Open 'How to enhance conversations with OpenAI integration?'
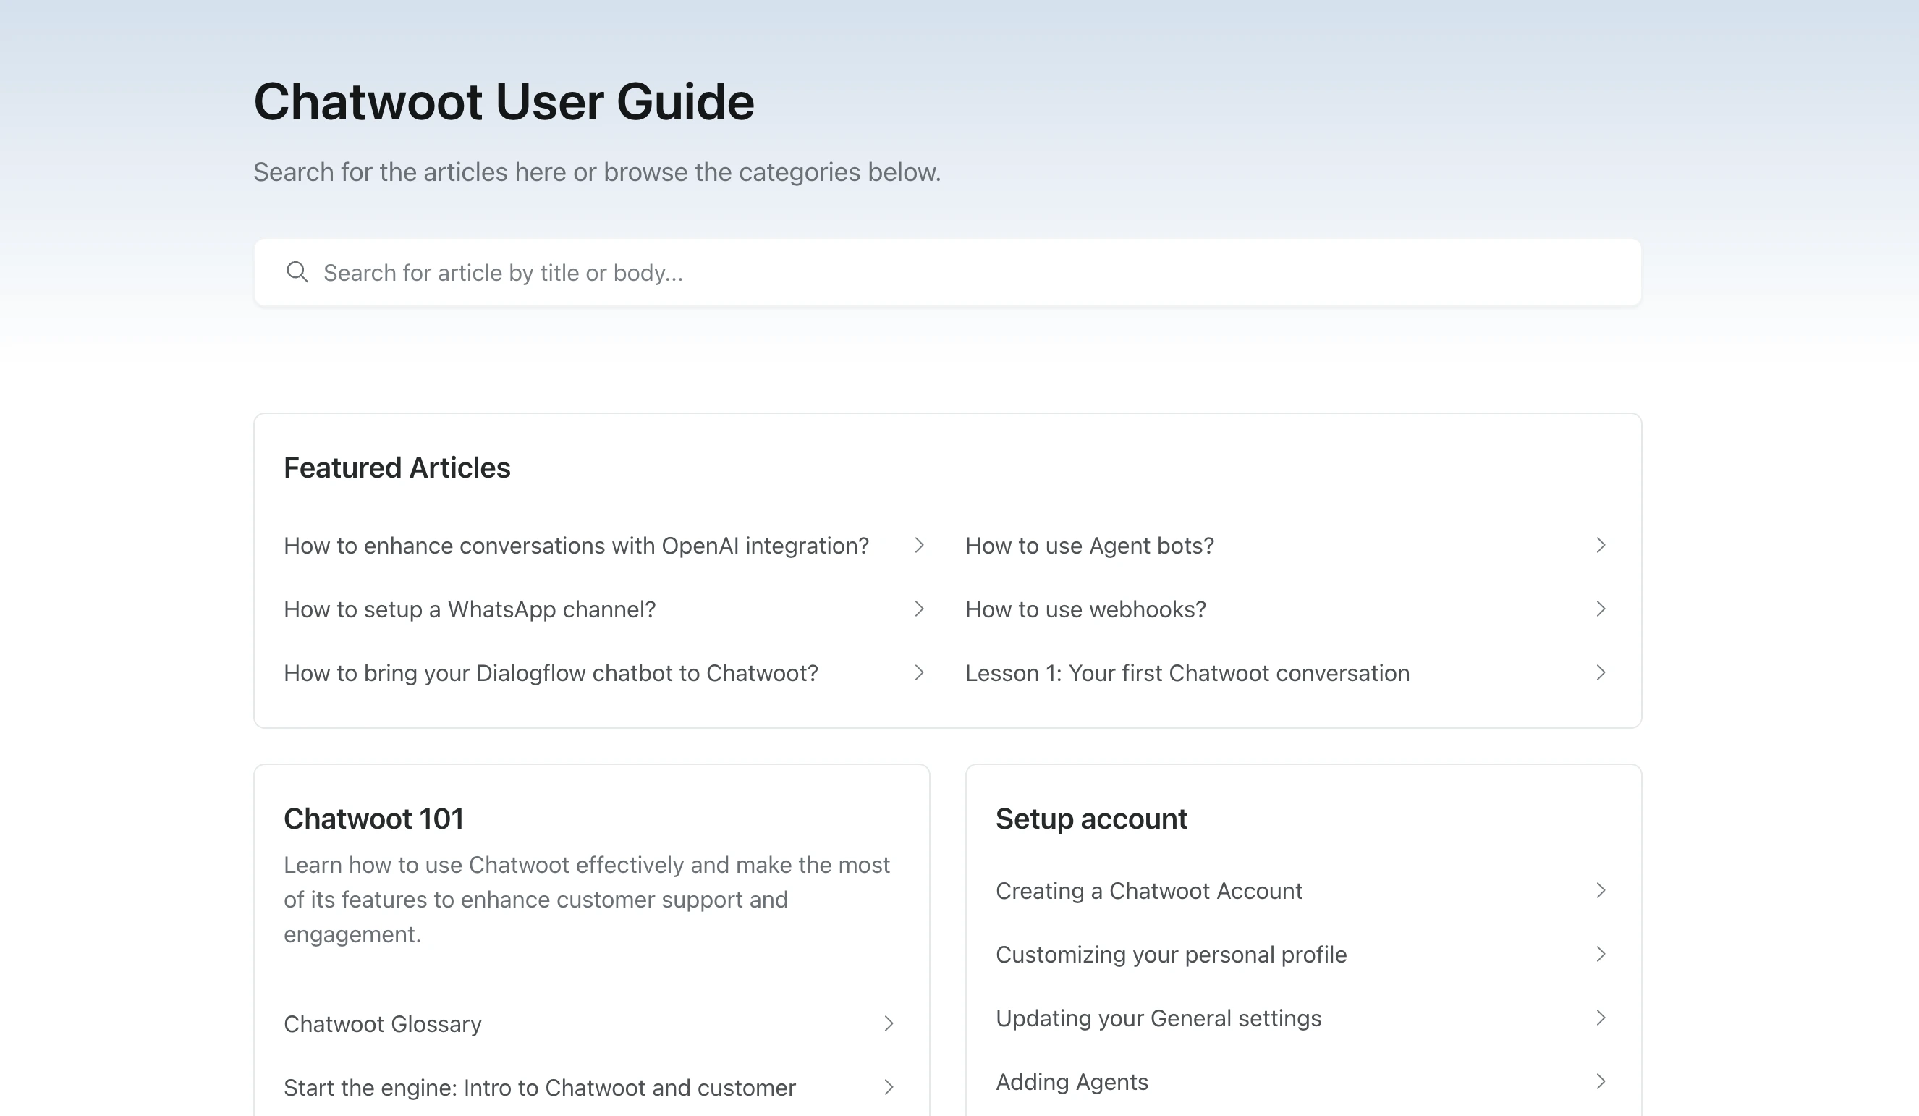The image size is (1919, 1116). tap(577, 545)
